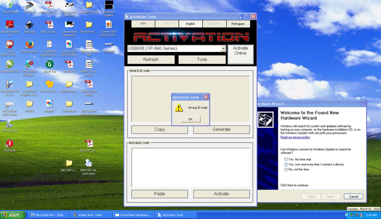
Task: Launch Adobe Reader XI shortcut
Action: pos(10,28)
